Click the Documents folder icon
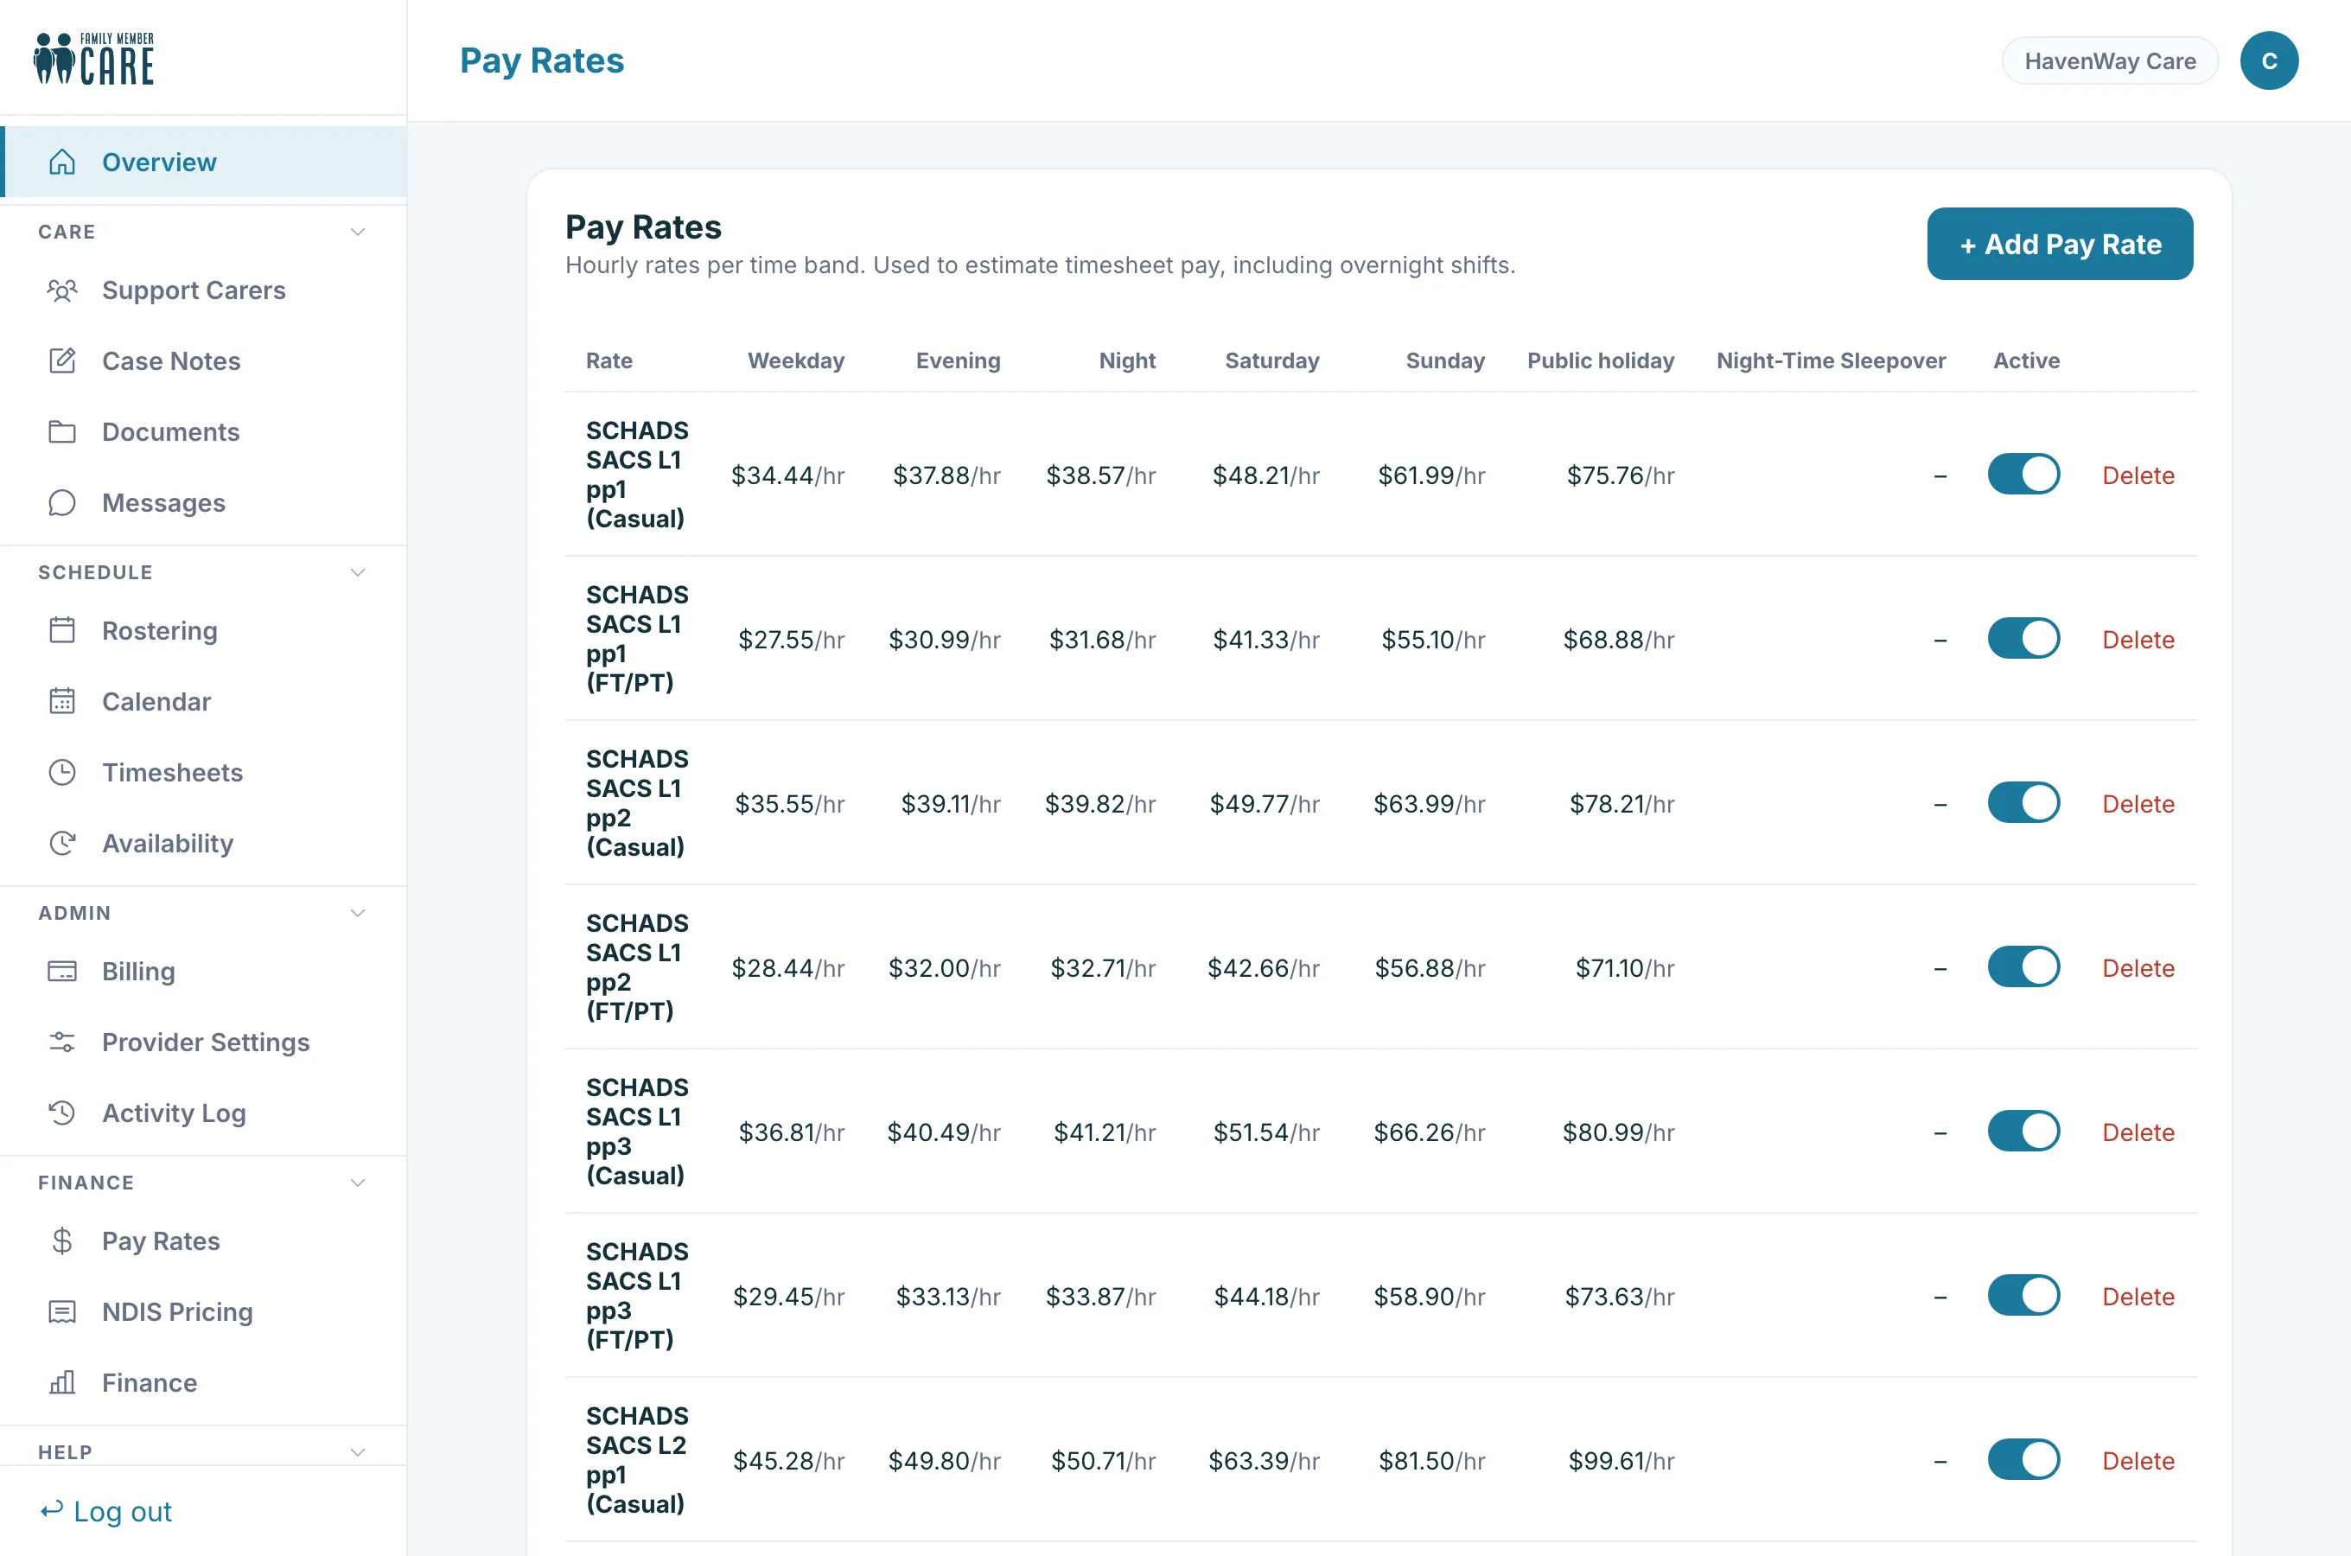 (62, 431)
